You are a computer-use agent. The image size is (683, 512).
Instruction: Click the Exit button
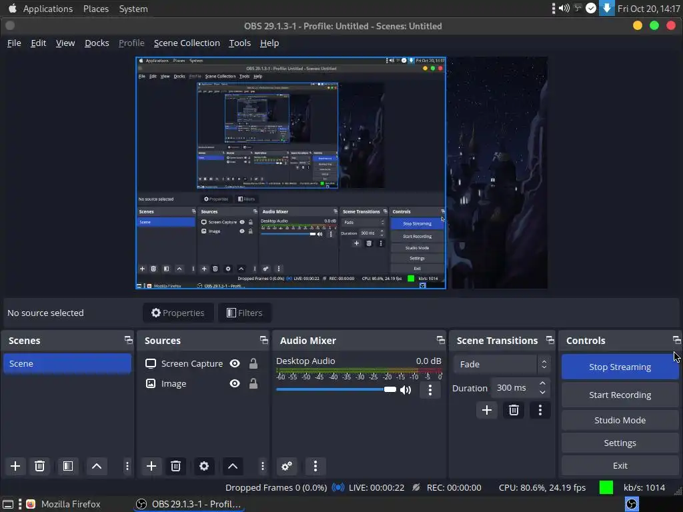tap(620, 465)
